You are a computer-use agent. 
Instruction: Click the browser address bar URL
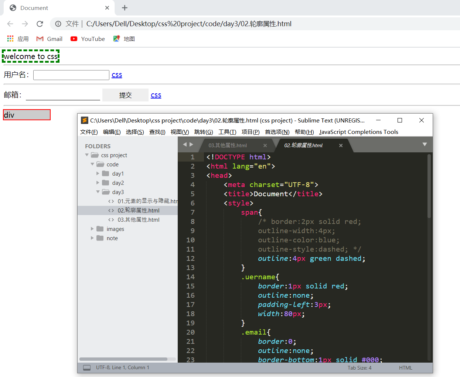189,24
